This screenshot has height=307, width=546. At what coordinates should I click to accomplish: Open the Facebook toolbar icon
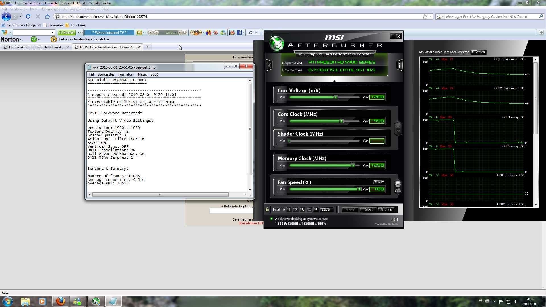[x=239, y=32]
